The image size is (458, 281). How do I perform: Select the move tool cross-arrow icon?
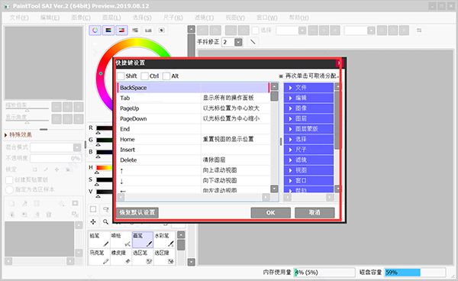click(93, 222)
